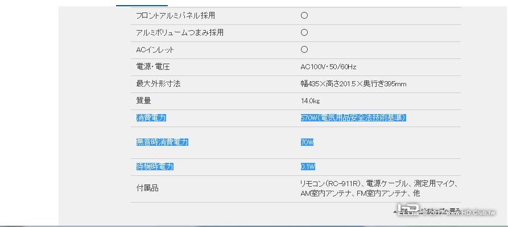Select the フロントアルミパネル採用 row label
The width and height of the screenshot is (508, 227).
tap(175, 16)
